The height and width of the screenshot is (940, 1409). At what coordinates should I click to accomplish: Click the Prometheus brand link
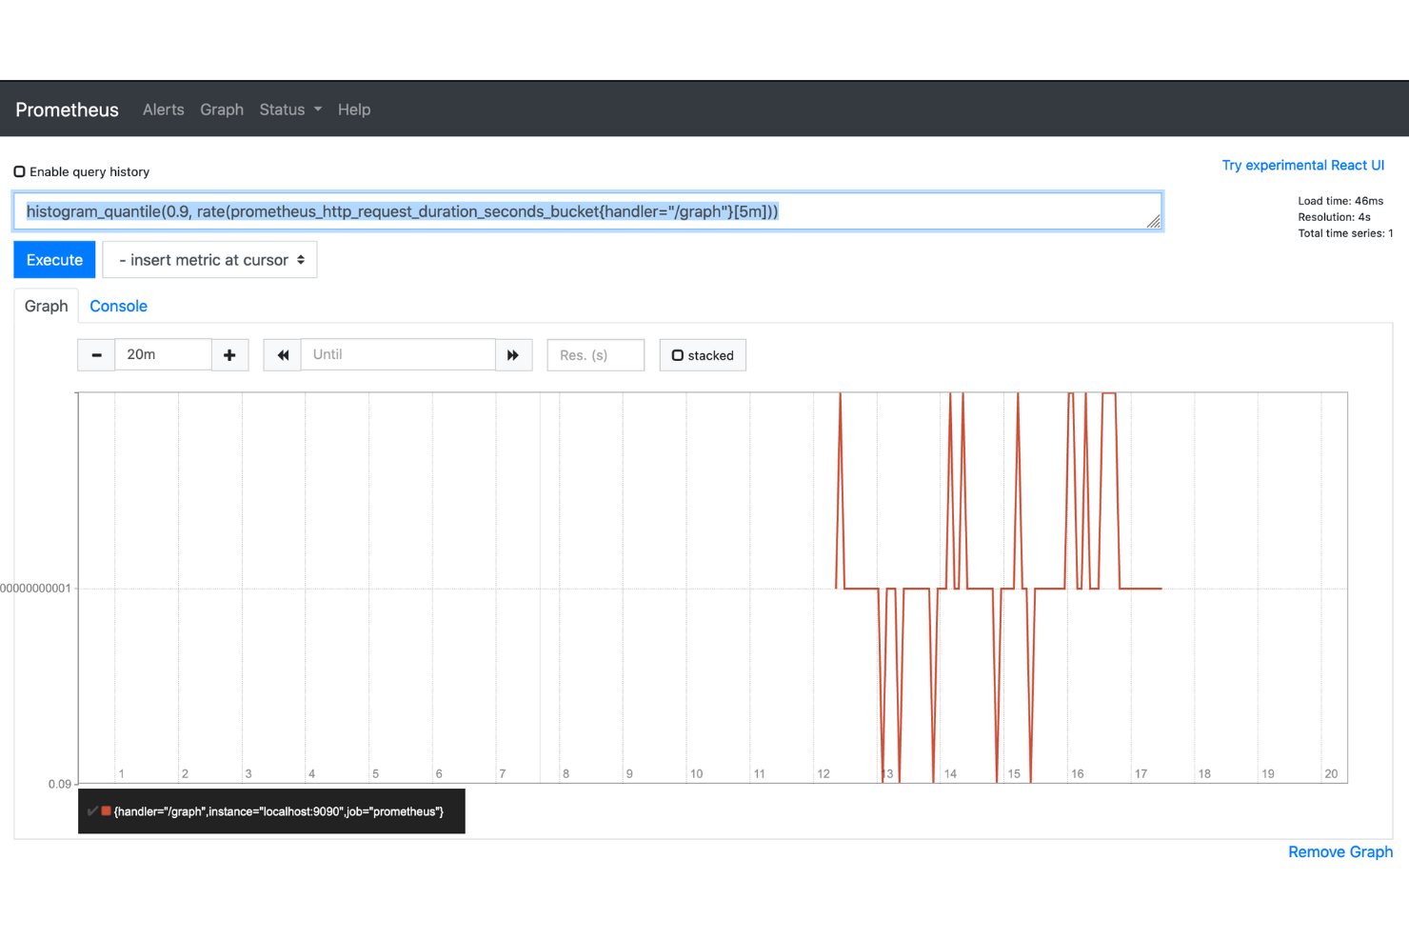click(67, 110)
